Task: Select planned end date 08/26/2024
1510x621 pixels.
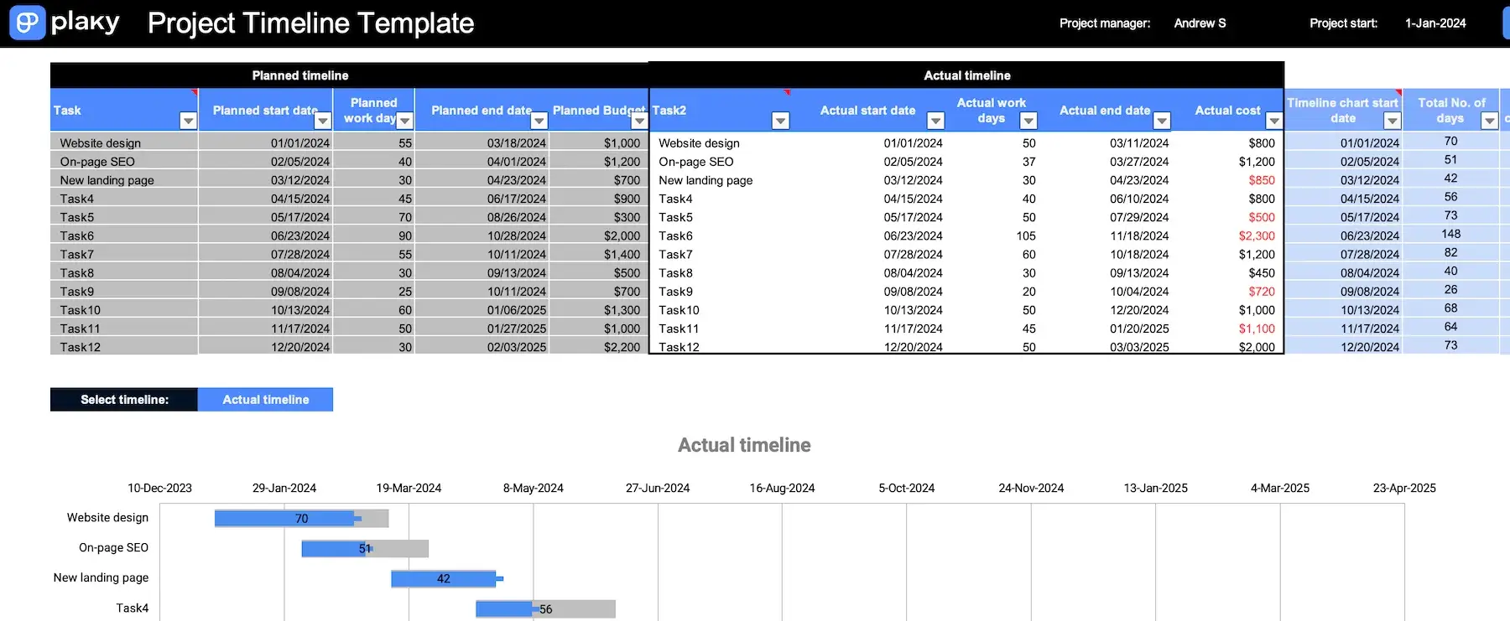Action: click(482, 217)
